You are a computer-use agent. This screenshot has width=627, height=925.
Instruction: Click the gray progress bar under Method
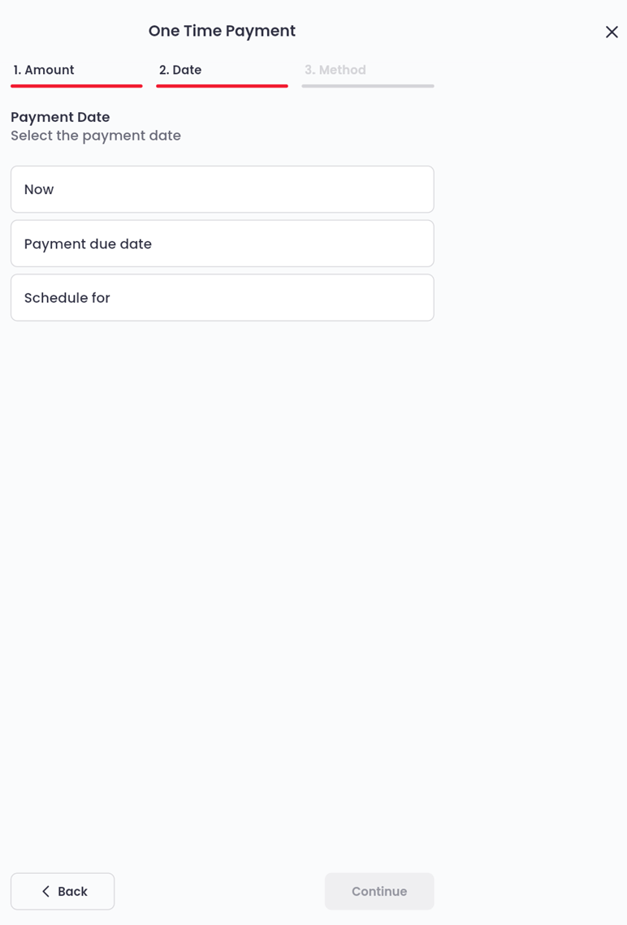click(367, 86)
